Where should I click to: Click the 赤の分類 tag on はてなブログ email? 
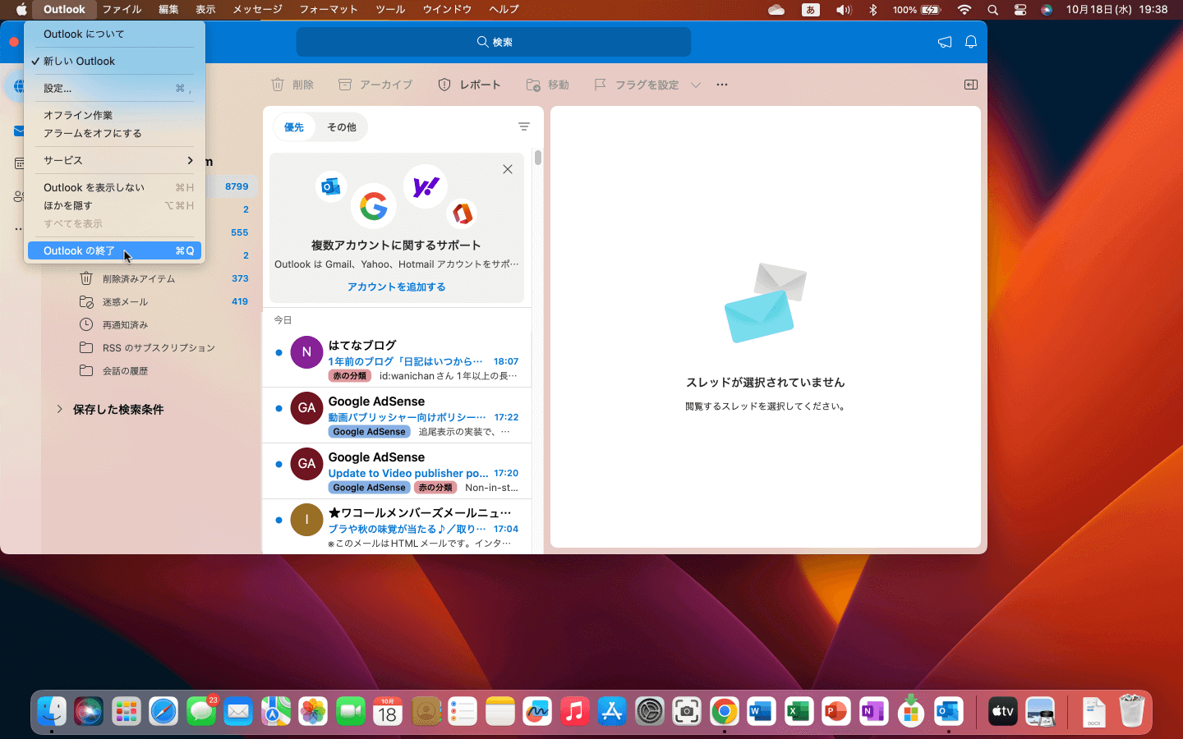point(350,376)
